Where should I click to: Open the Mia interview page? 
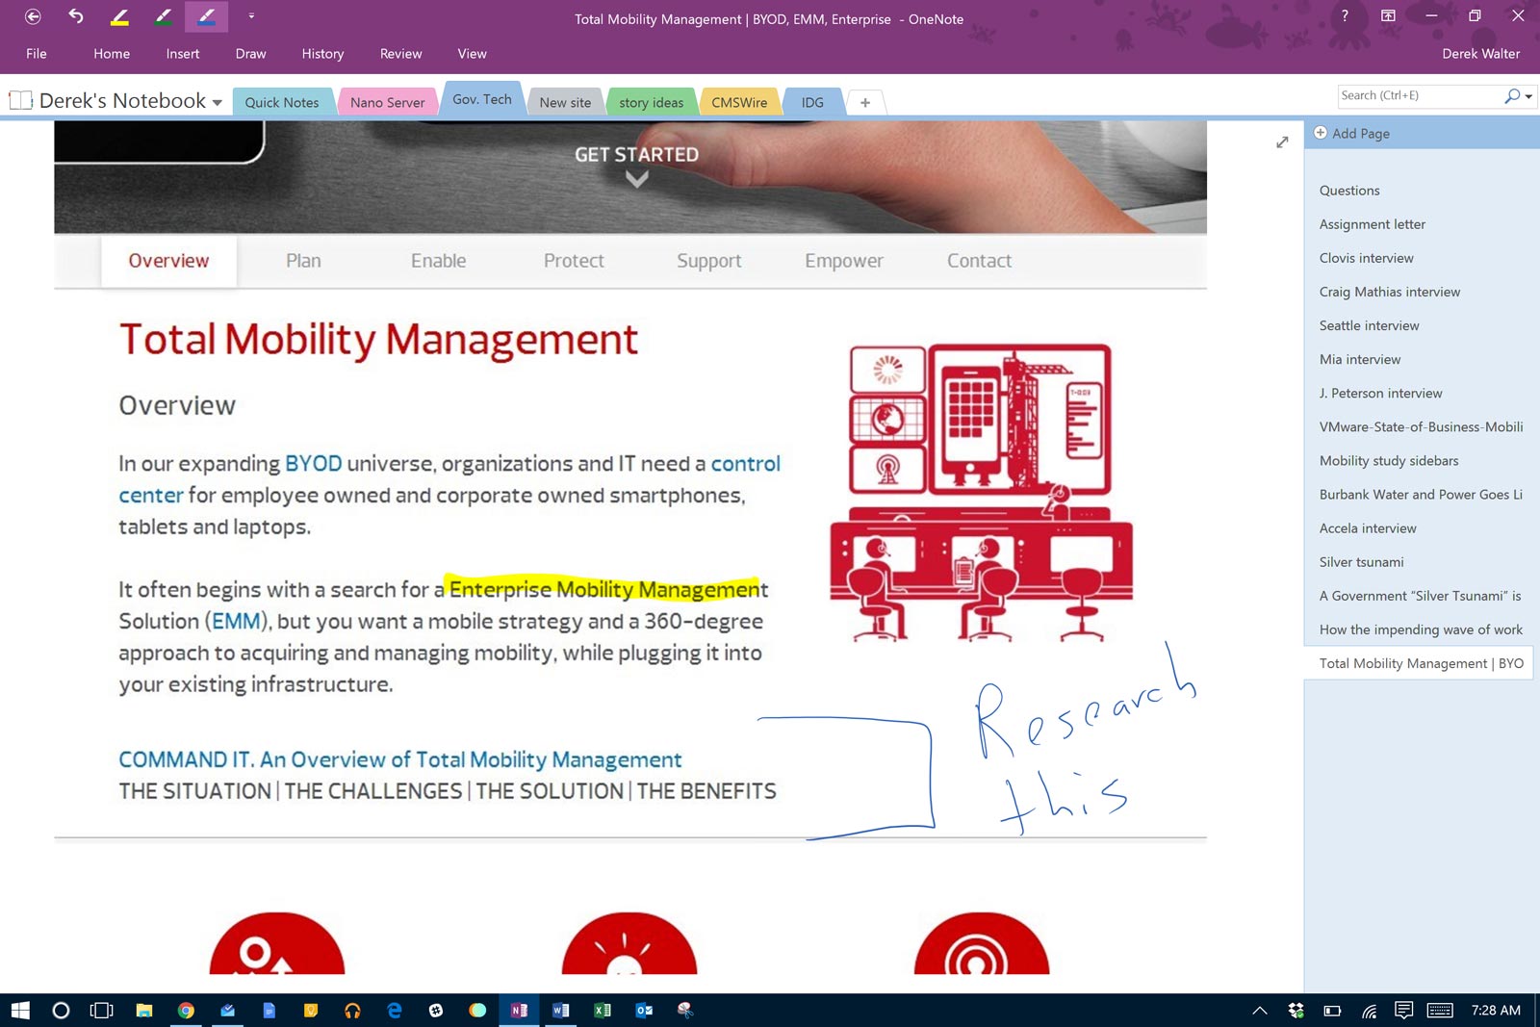[1419, 359]
